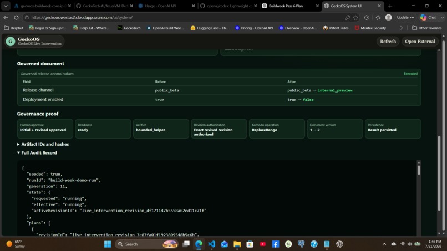Open Overview - OpenAI bookmark
Viewport: 447px width, 251px height.
tap(298, 28)
